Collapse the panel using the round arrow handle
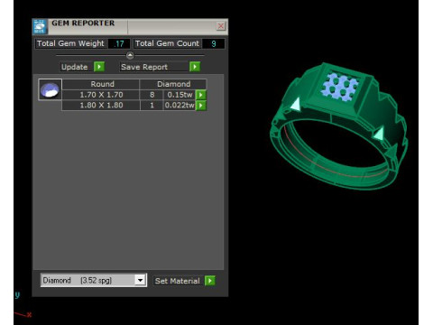Image resolution: width=433 pixels, height=325 pixels. coord(130,55)
